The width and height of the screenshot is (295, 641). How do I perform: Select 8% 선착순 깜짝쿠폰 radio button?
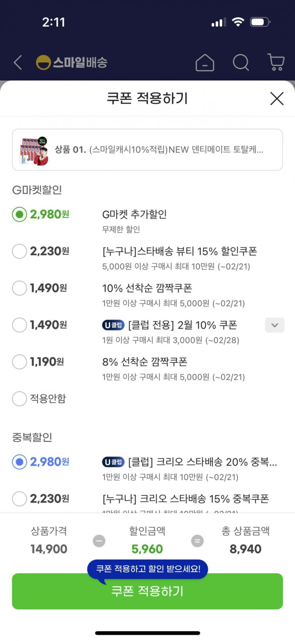[19, 362]
